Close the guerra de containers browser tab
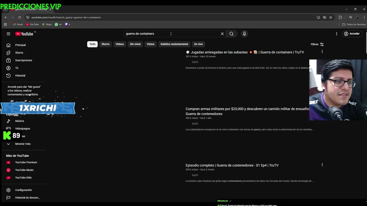 pyautogui.click(x=50, y=9)
